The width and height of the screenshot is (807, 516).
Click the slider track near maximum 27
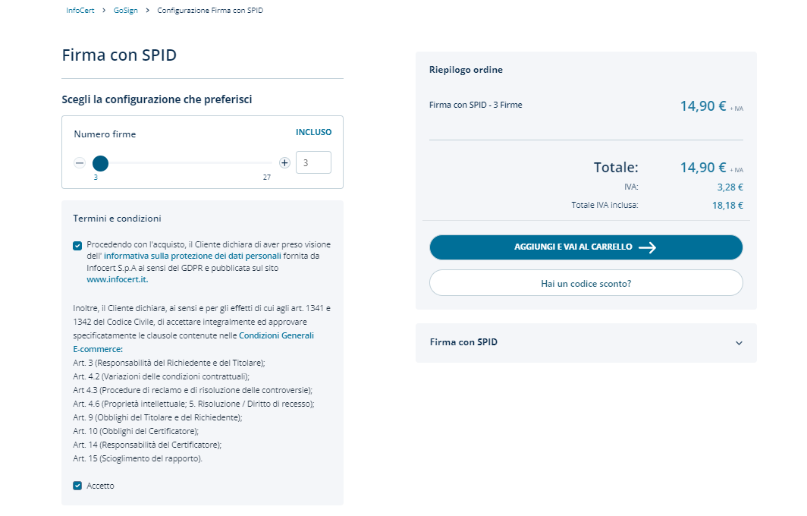(265, 163)
